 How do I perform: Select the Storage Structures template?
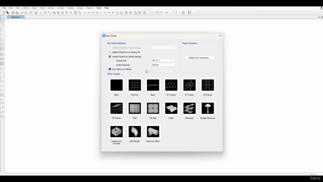pos(207,108)
